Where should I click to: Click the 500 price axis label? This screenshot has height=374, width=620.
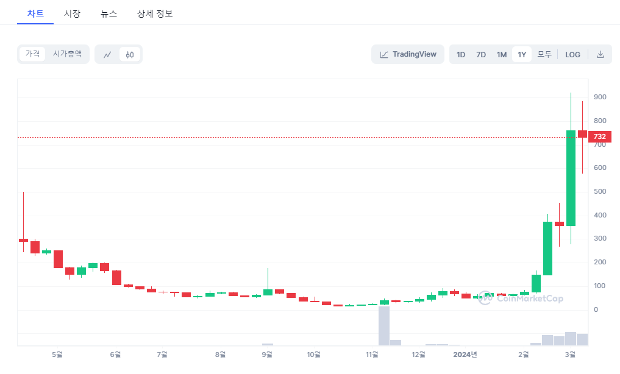[600, 191]
